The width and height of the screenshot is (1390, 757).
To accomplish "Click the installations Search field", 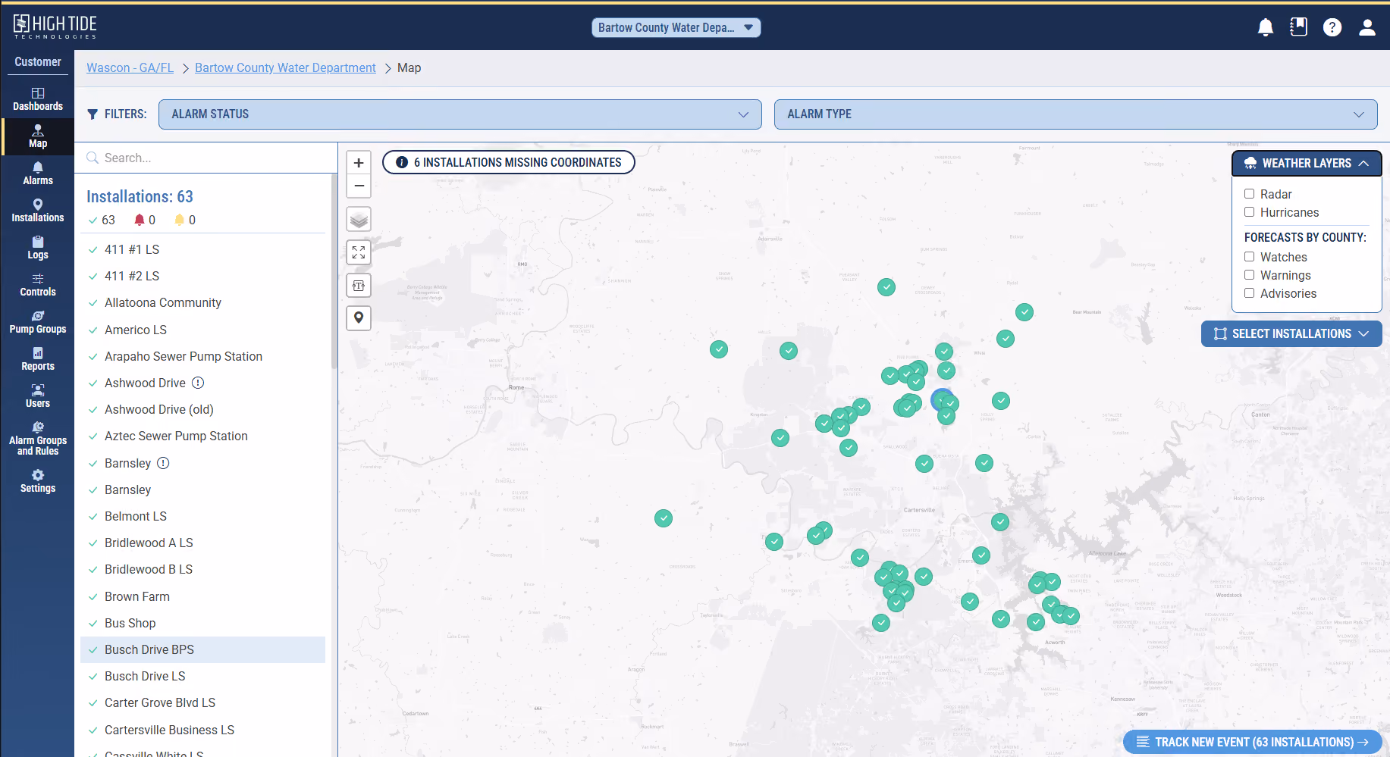I will pyautogui.click(x=206, y=158).
